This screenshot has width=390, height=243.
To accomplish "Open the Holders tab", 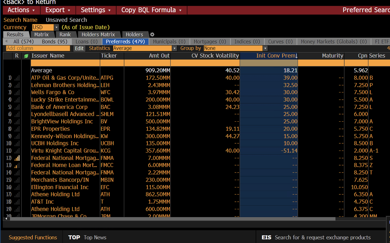I will pyautogui.click(x=134, y=34).
